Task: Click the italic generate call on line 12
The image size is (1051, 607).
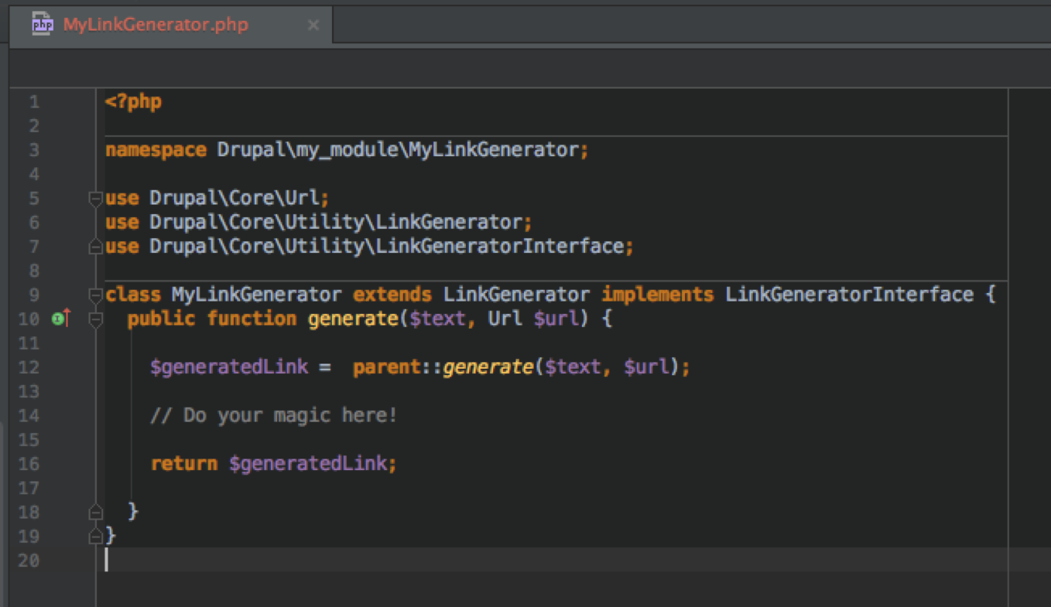Action: 488,367
